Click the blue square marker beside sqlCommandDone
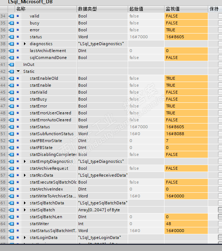 (x=18, y=58)
